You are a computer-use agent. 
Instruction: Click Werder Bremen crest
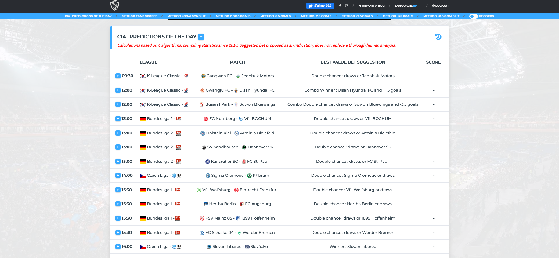239,233
